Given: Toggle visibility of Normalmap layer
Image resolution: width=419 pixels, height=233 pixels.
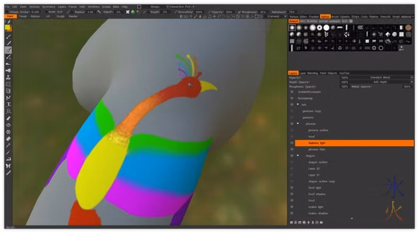Looking at the screenshot, I should tap(292, 98).
